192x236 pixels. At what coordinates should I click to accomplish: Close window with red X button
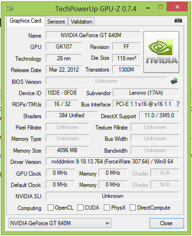tap(177, 7)
